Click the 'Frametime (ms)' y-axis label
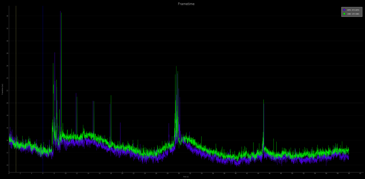Image resolution: width=365 pixels, height=179 pixels. pyautogui.click(x=2, y=89)
